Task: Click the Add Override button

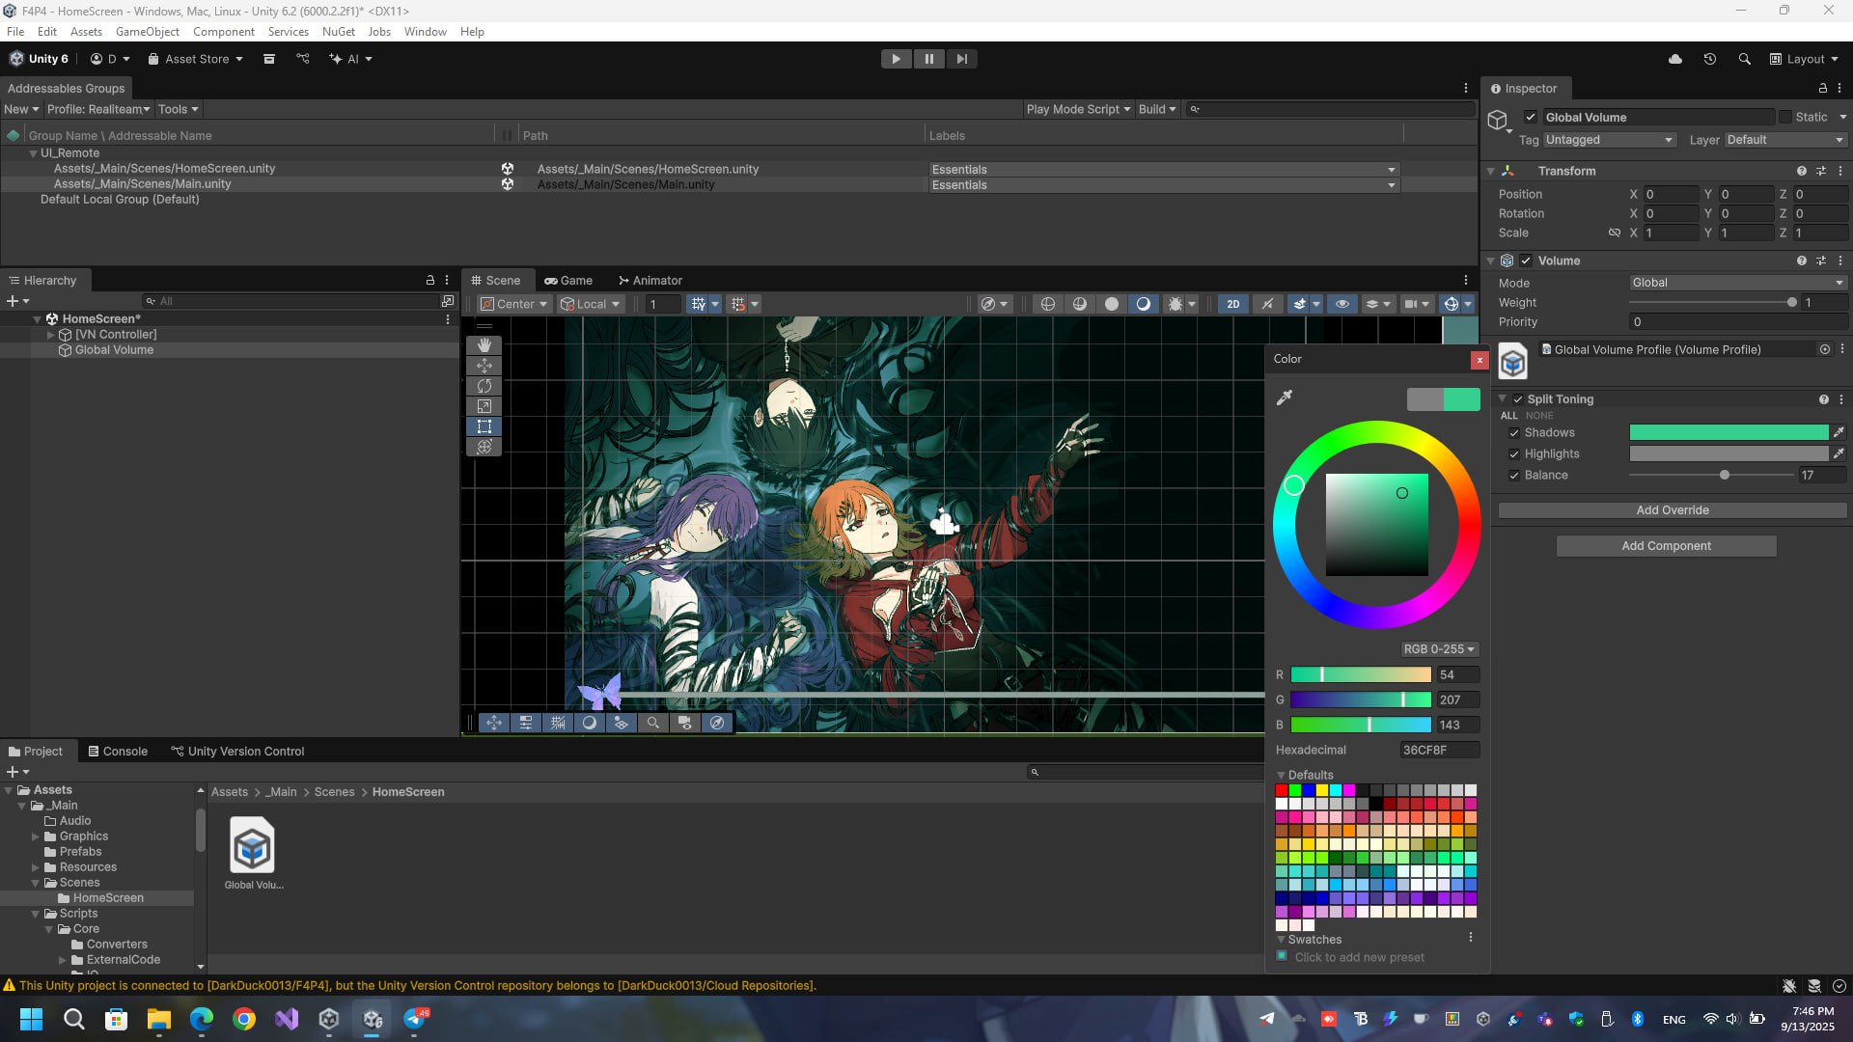Action: [x=1672, y=510]
